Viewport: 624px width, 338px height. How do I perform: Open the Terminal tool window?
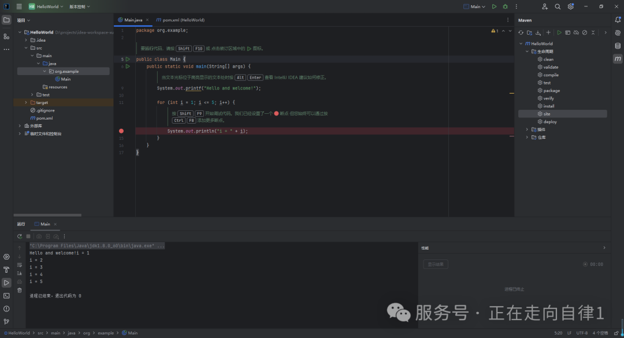pyautogui.click(x=6, y=295)
